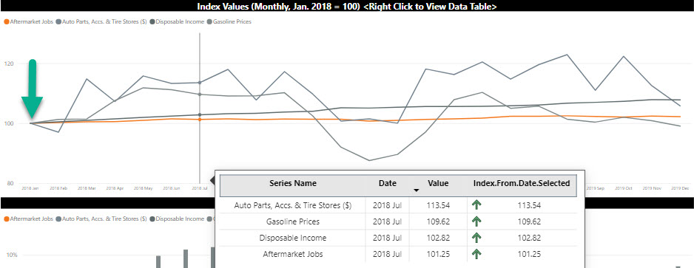694x268 pixels.
Task: Click the sort arrow under the Date header
Action: click(416, 190)
